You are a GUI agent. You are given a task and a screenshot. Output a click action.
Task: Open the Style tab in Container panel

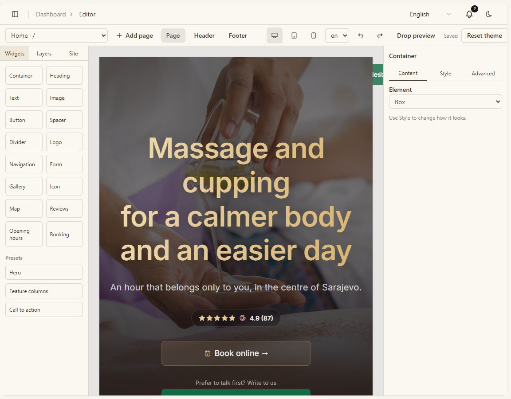pos(445,73)
